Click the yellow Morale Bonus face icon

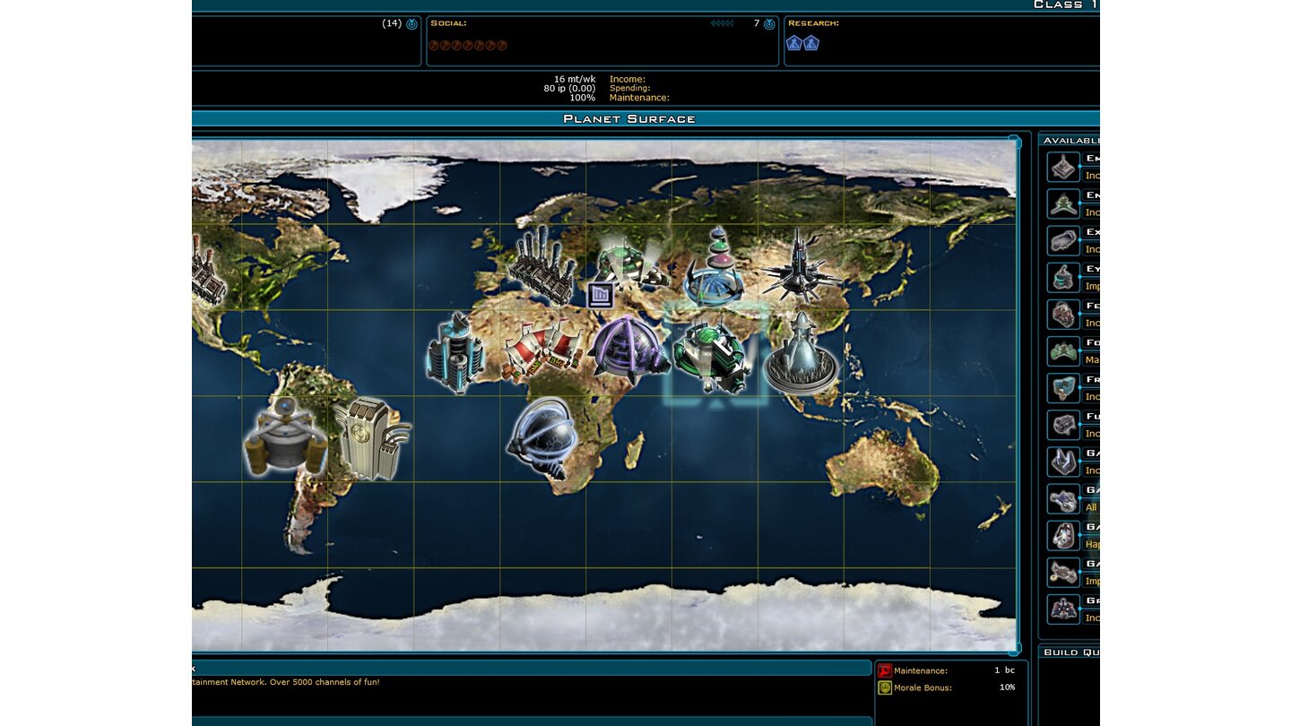[x=884, y=687]
